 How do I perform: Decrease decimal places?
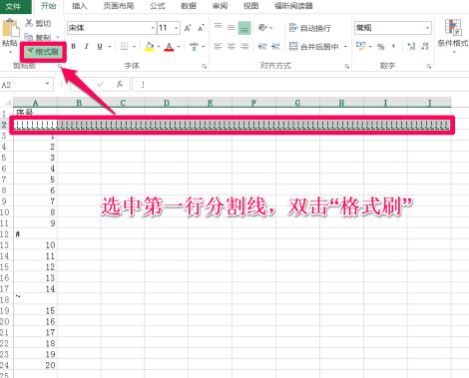click(425, 47)
